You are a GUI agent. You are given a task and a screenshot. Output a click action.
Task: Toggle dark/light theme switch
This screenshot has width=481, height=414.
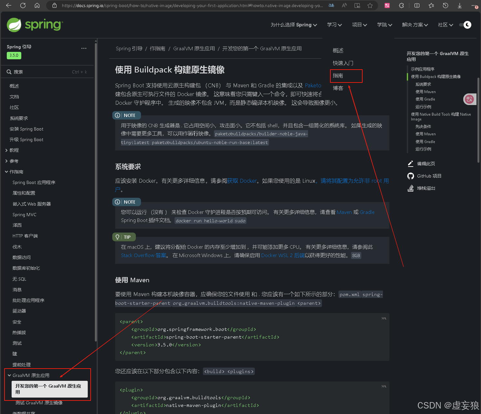pyautogui.click(x=465, y=25)
